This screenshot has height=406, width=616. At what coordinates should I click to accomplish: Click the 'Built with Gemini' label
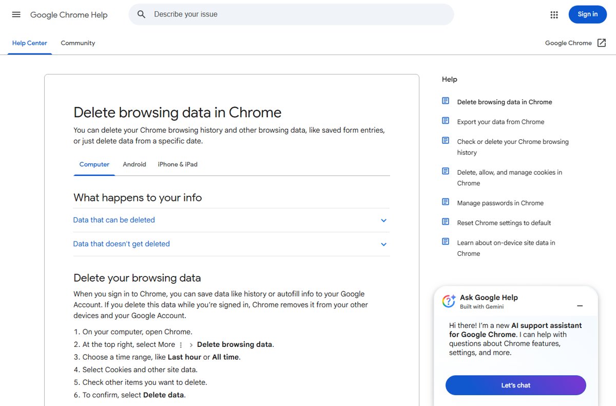(x=482, y=307)
